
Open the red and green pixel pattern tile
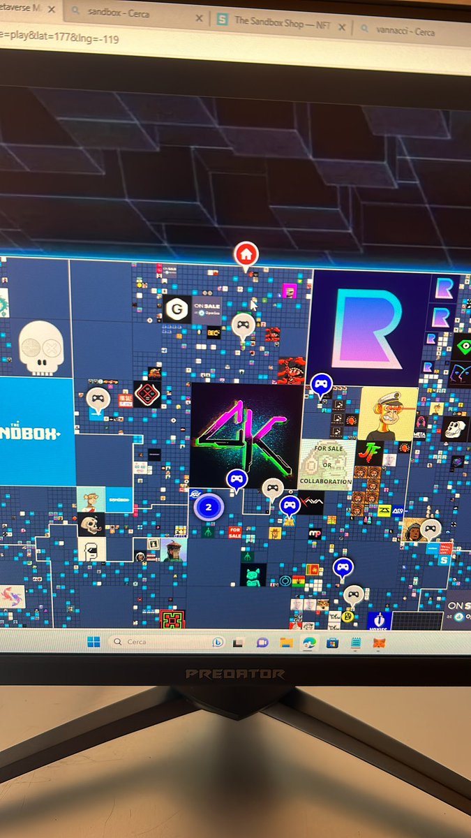pos(172,619)
